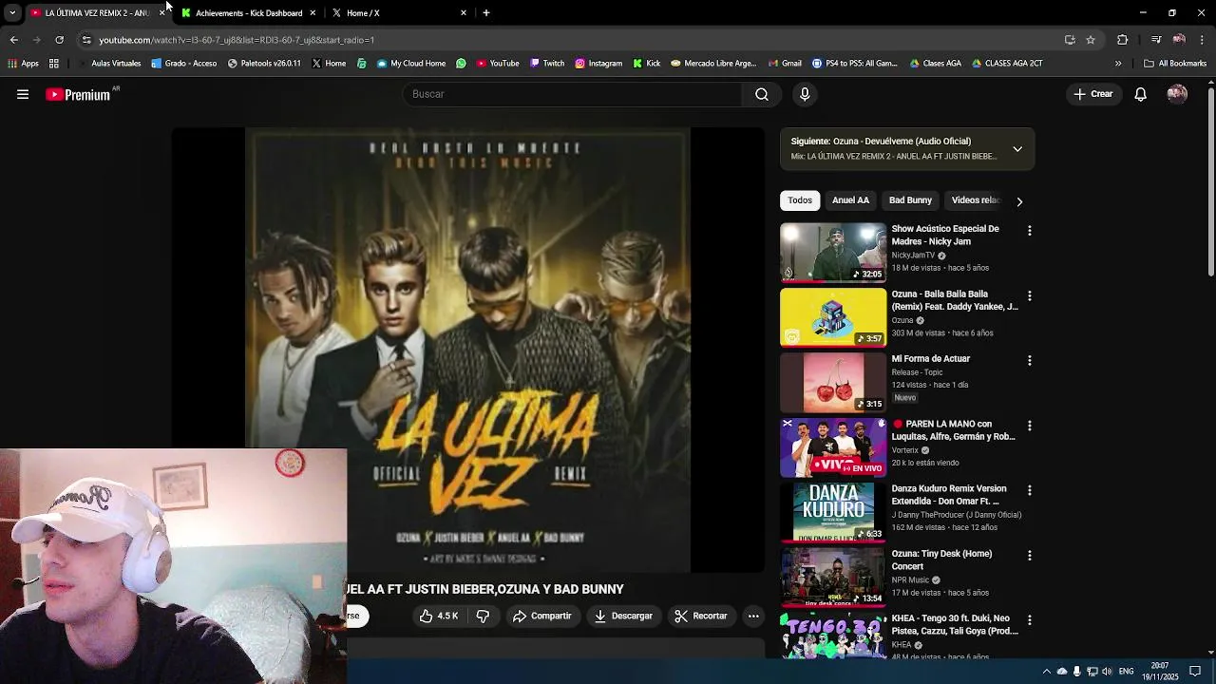Open the Show Acústico Nicky Jam thumbnail
This screenshot has width=1216, height=684.
coord(833,253)
